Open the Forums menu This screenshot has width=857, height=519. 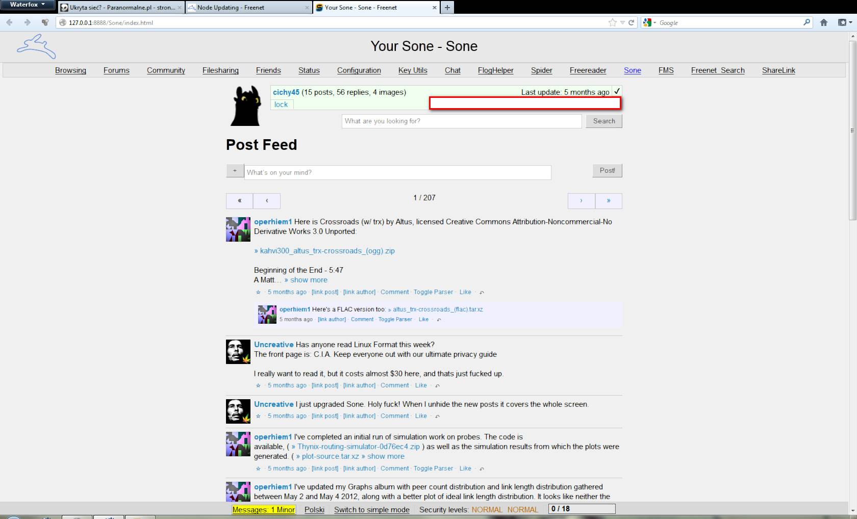[x=116, y=70]
